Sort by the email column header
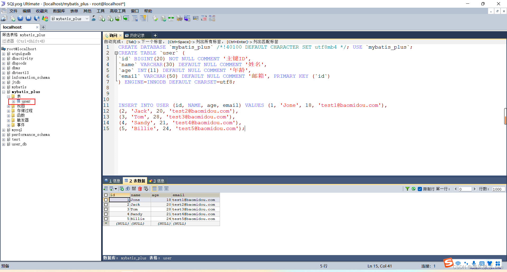507x272 pixels. pyautogui.click(x=196, y=195)
